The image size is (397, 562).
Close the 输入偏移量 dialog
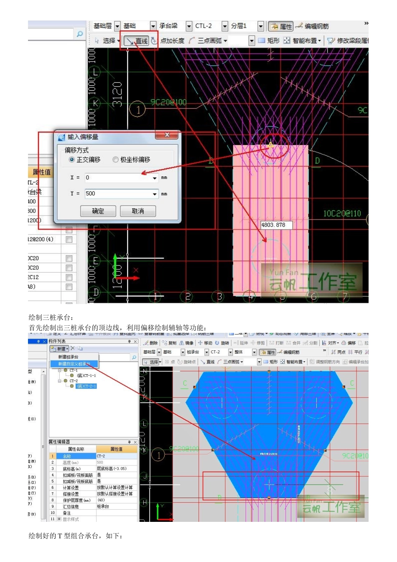pos(167,135)
